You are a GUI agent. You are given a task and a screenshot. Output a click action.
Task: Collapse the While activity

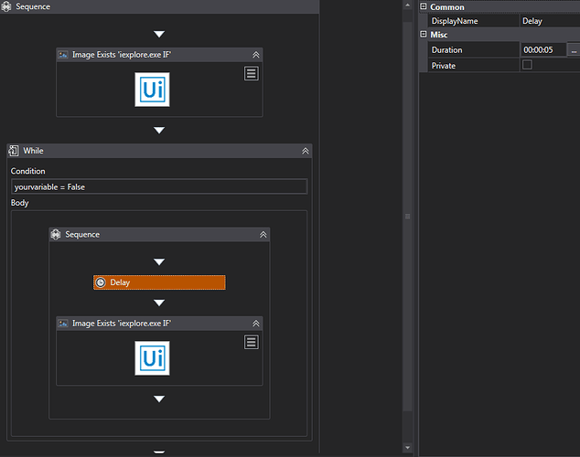click(x=306, y=151)
